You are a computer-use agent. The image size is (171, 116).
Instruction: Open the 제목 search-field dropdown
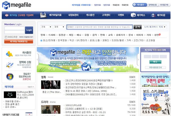(59, 27)
